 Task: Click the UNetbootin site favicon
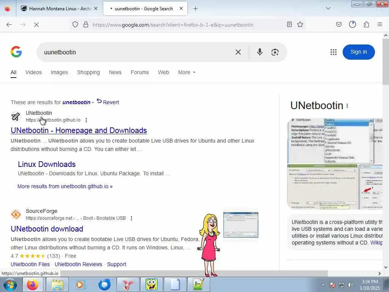(16, 116)
